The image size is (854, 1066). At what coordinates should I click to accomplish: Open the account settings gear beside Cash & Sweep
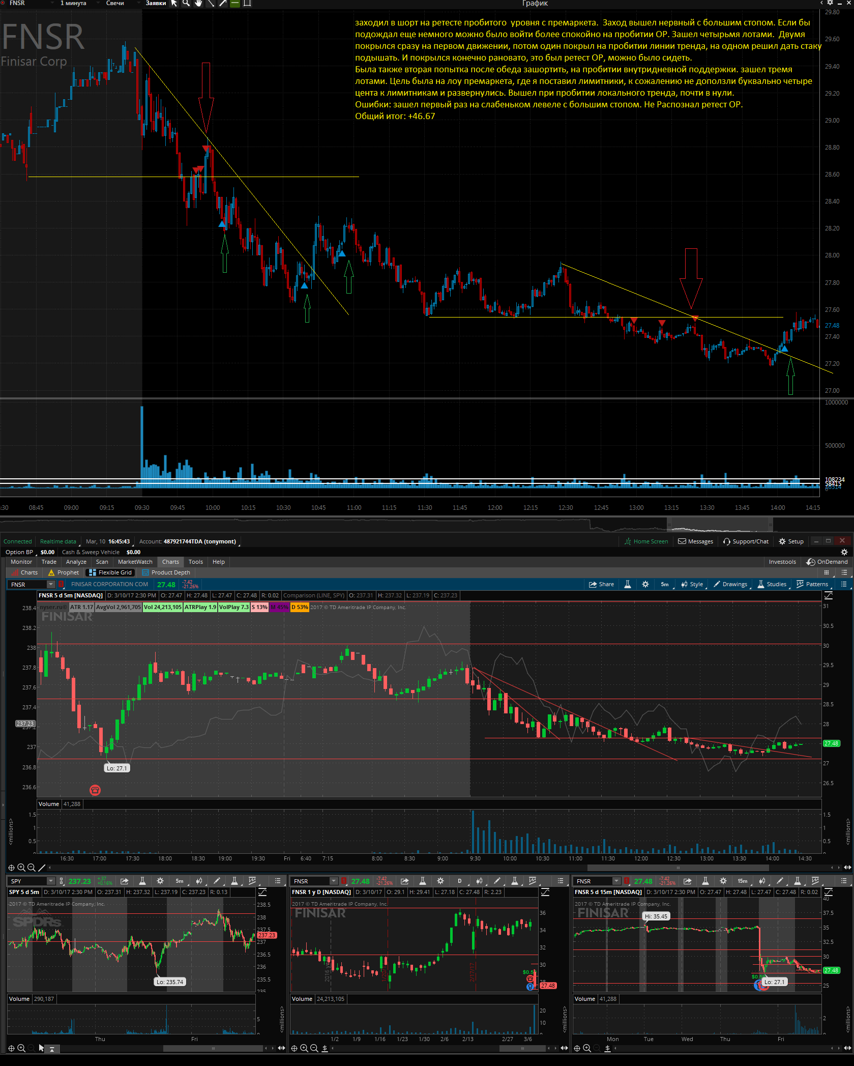pos(844,552)
